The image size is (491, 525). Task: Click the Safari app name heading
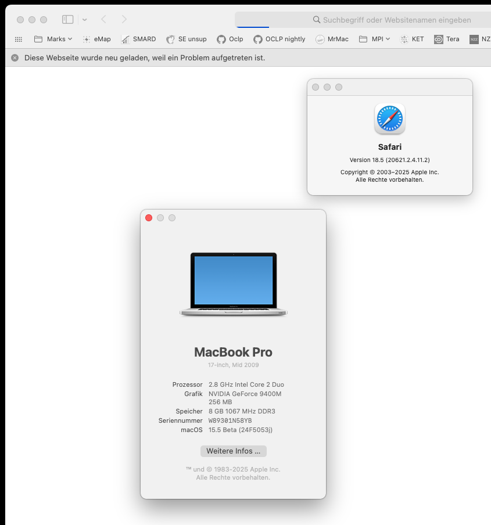point(390,147)
